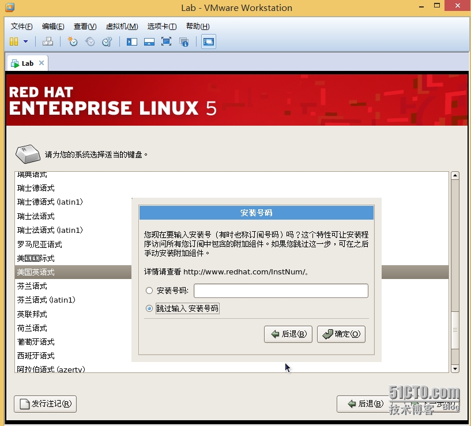This screenshot has height=426, width=471.
Task: Open the 虚拟机(M) menu
Action: tap(122, 27)
